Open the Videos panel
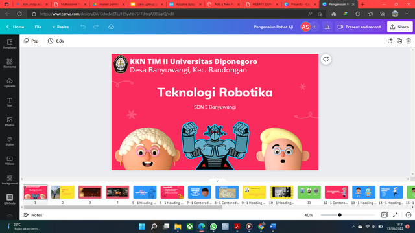Image resolution: width=415 pixels, height=233 pixels. click(x=10, y=161)
